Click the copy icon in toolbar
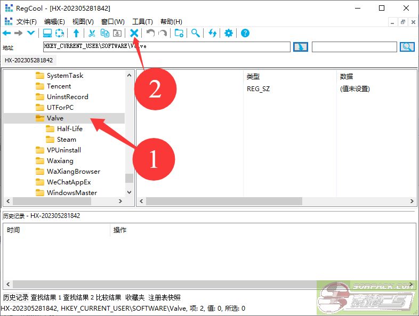 (104, 33)
